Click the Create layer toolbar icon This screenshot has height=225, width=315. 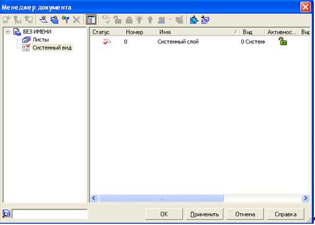coord(43,20)
